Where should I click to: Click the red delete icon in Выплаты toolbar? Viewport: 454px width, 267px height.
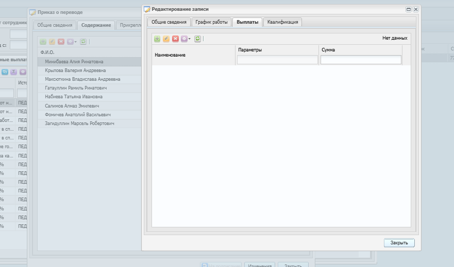(x=175, y=39)
